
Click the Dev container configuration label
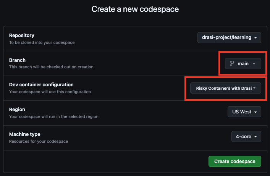coord(41,84)
